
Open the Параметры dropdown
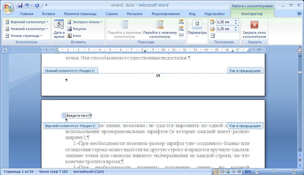197,29
